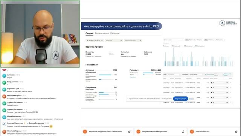Viewport: 241px width, 136px height.
Task: Open the date range dropdown
Action: pyautogui.click(x=95, y=40)
